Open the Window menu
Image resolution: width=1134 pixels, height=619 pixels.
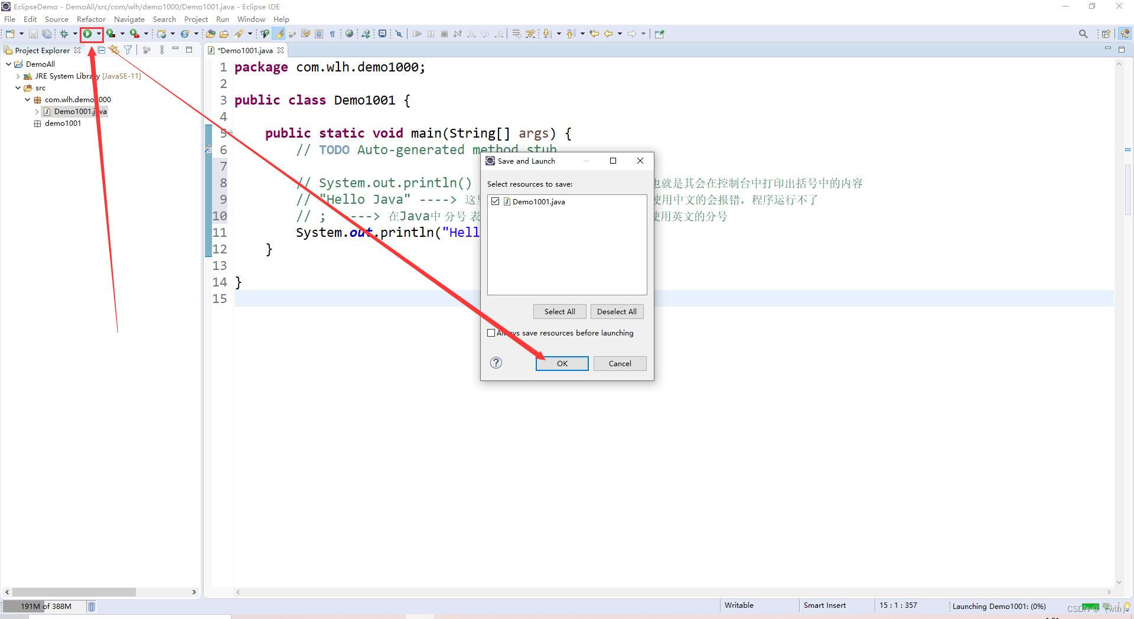point(251,19)
